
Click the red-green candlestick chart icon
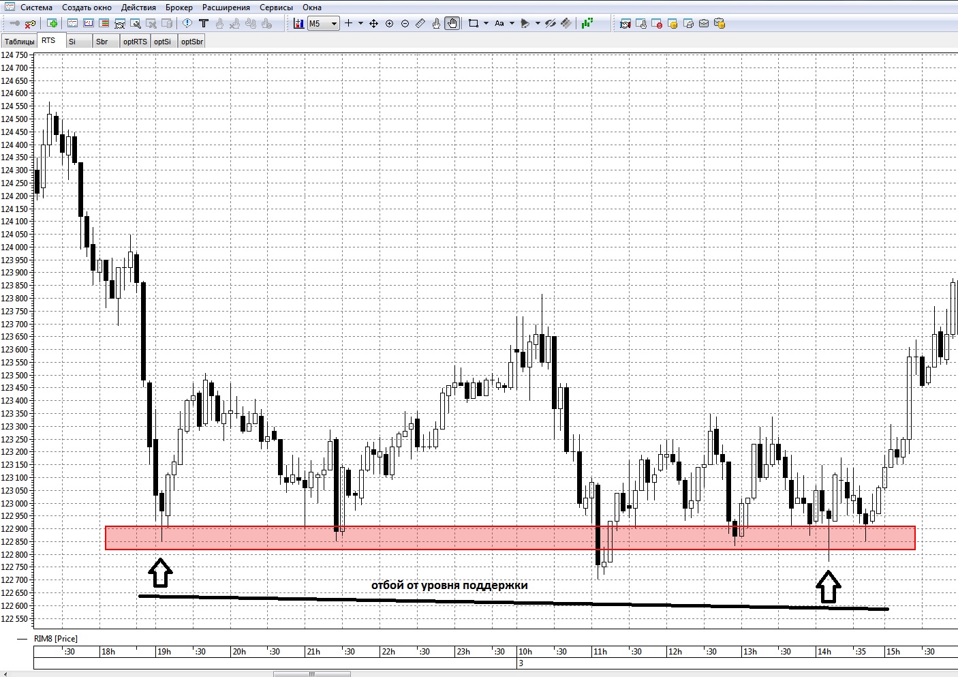pyautogui.click(x=299, y=23)
